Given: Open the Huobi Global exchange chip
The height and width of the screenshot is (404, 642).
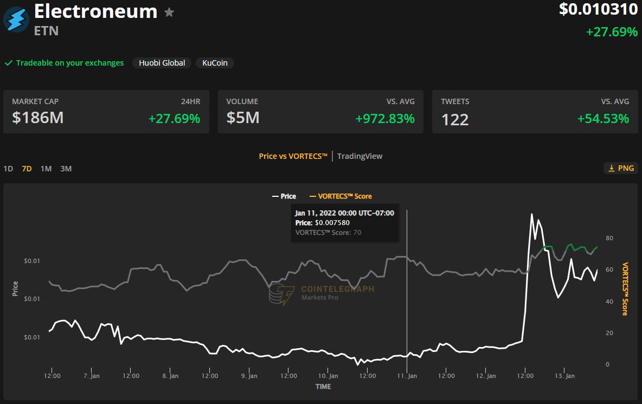Looking at the screenshot, I should click(162, 63).
